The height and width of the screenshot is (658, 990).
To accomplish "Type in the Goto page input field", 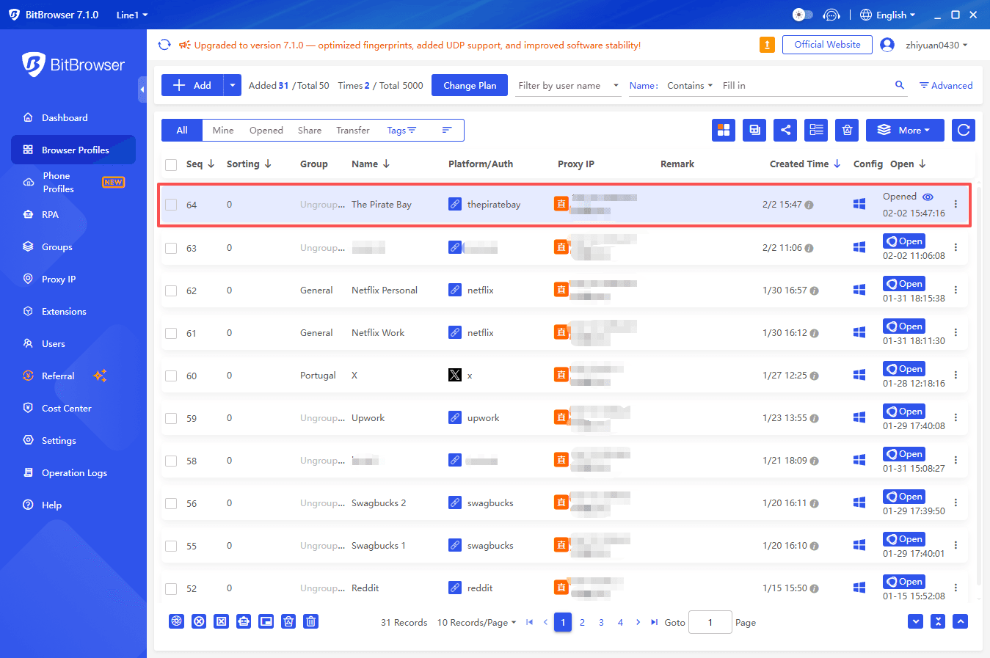I will (710, 622).
